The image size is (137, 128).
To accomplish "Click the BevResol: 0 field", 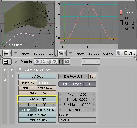I will pyautogui.click(x=77, y=110).
